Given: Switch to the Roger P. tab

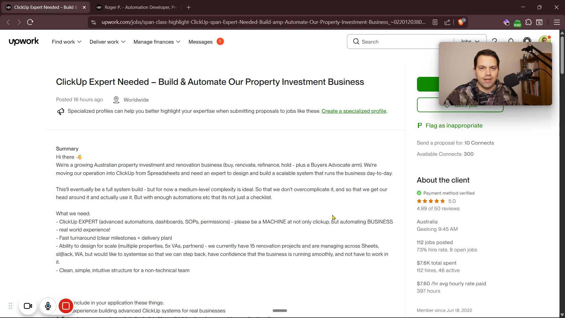Looking at the screenshot, I should [x=138, y=7].
